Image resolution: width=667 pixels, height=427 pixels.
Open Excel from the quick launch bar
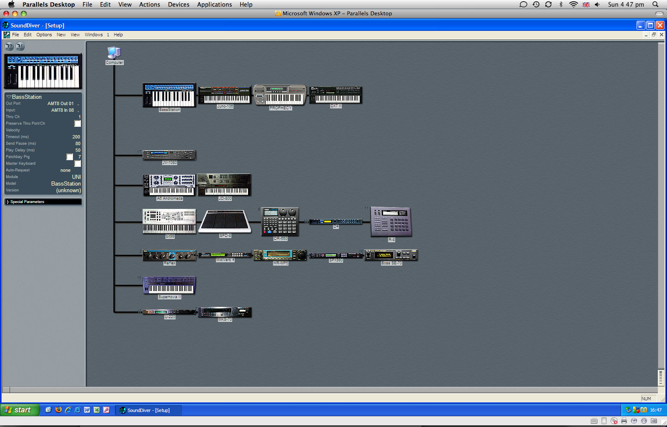tap(97, 410)
